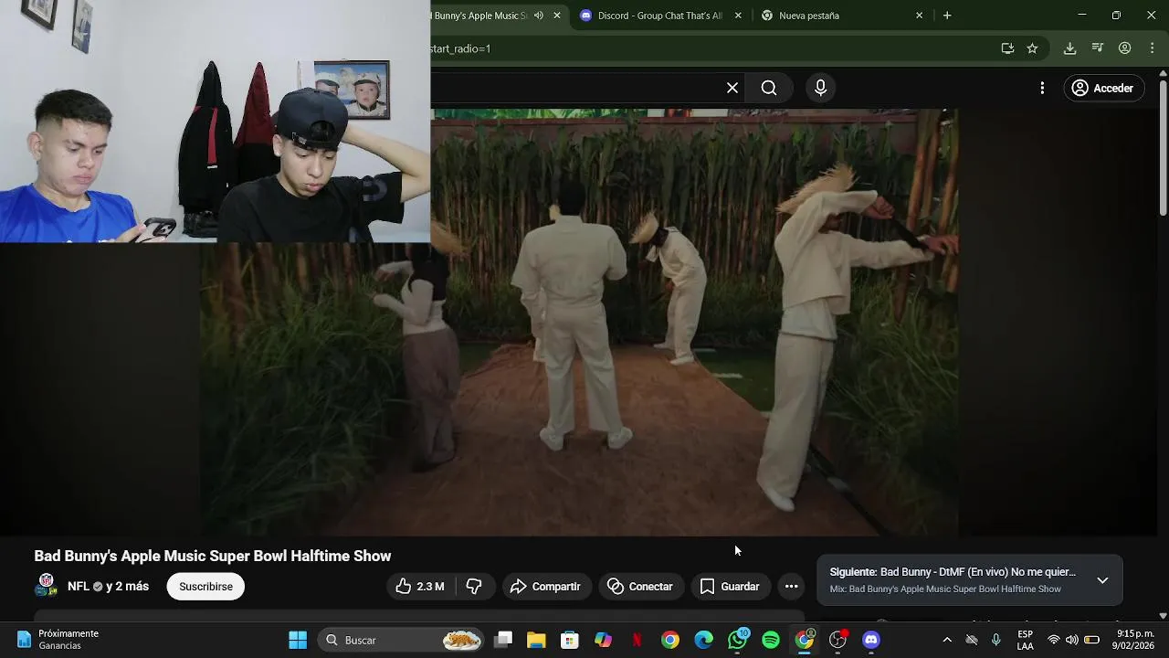Open Spotify from the taskbar

click(771, 640)
